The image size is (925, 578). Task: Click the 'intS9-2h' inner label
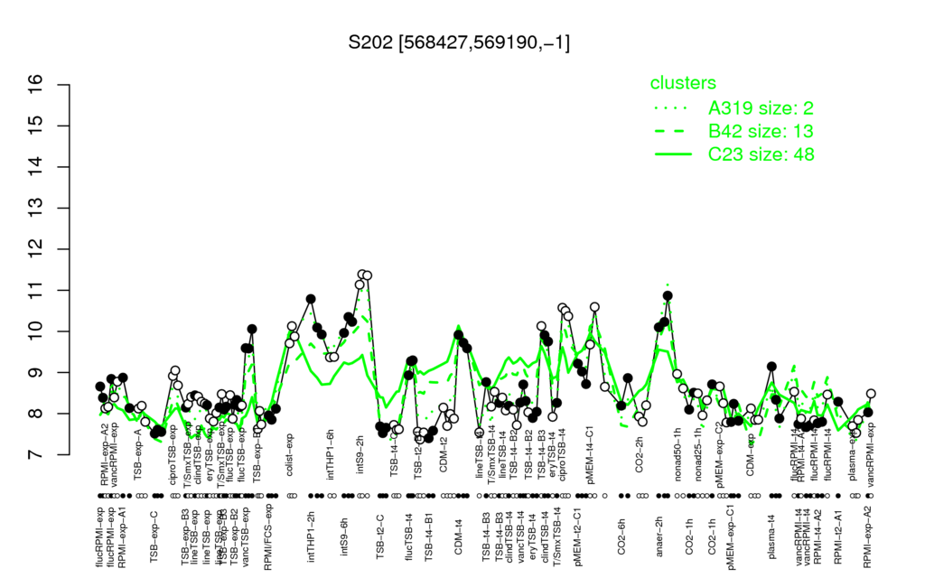click(x=360, y=455)
